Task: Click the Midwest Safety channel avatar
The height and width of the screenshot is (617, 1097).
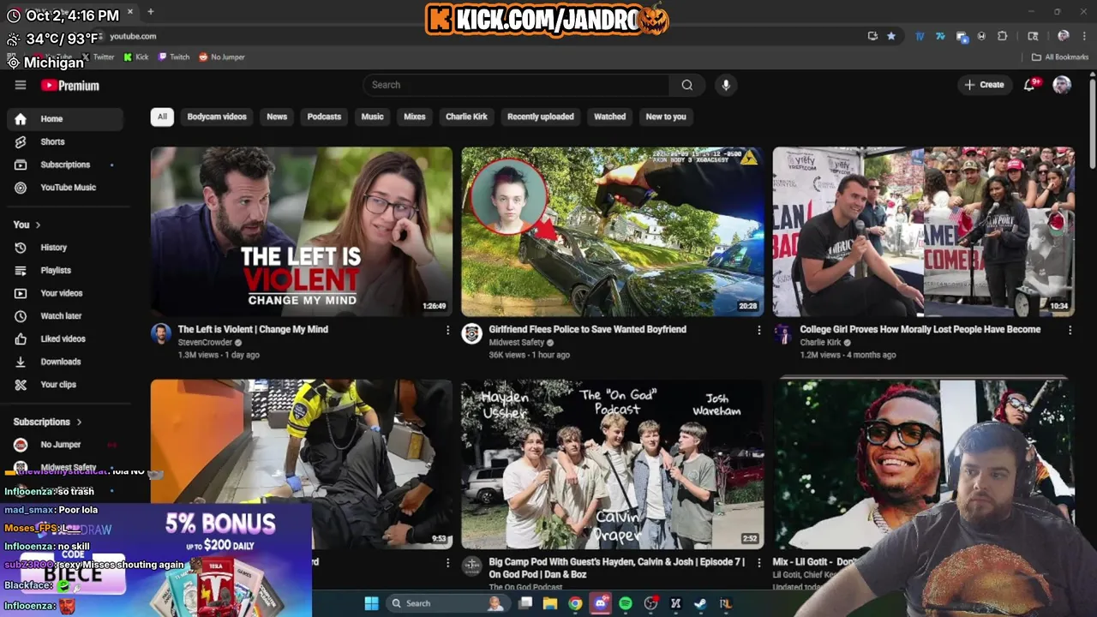Action: (x=472, y=333)
